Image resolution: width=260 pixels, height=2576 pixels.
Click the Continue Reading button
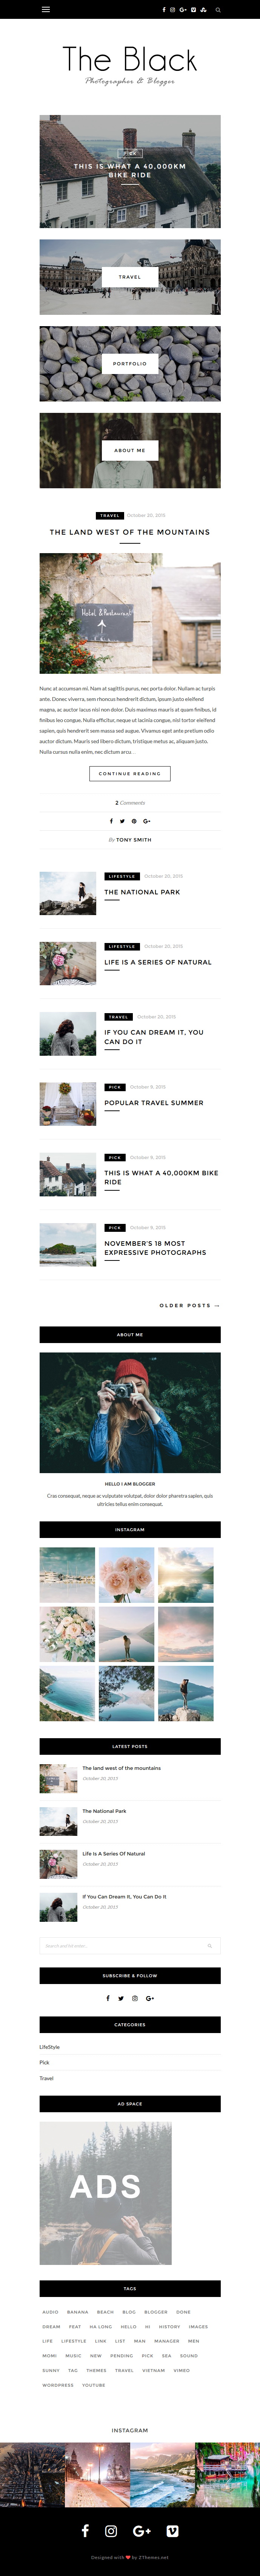click(x=130, y=773)
